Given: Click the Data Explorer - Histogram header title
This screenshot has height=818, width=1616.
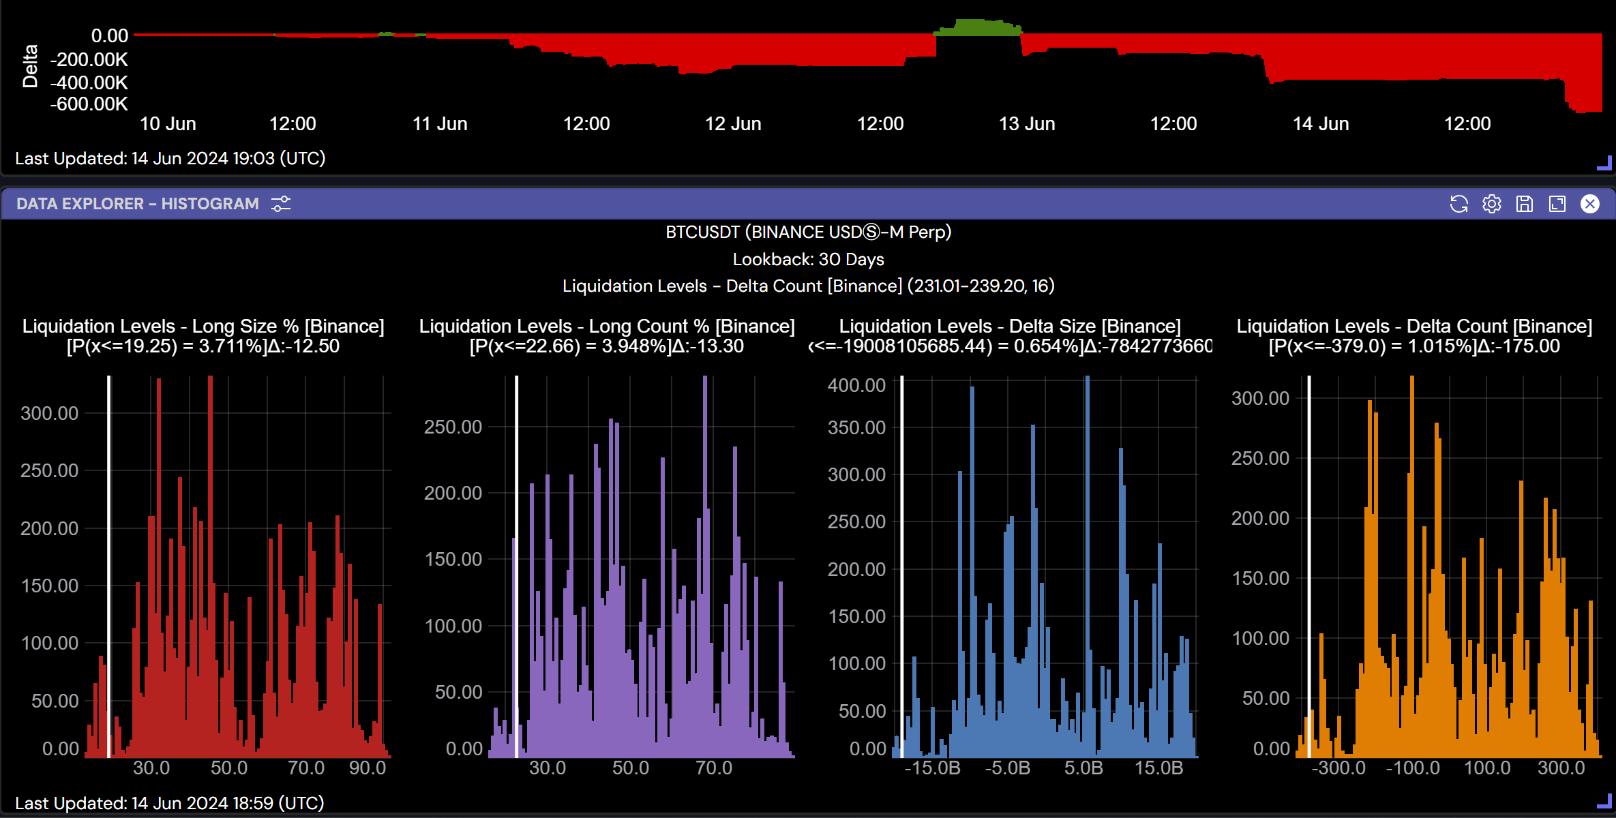Looking at the screenshot, I should [138, 204].
